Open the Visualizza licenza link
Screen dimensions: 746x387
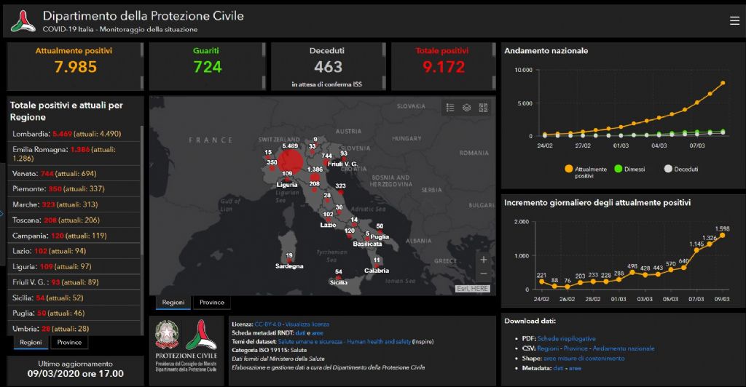pyautogui.click(x=307, y=324)
